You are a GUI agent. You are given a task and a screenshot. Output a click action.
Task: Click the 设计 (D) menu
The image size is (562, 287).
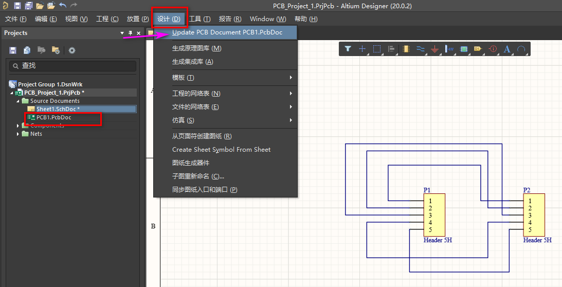point(169,19)
